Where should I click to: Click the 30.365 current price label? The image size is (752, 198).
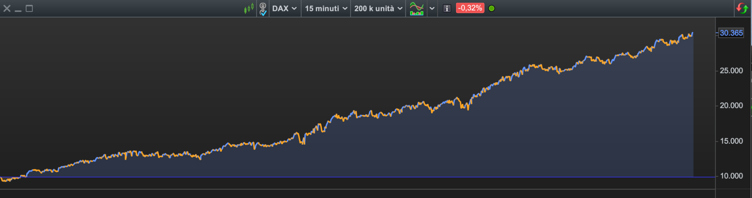731,33
